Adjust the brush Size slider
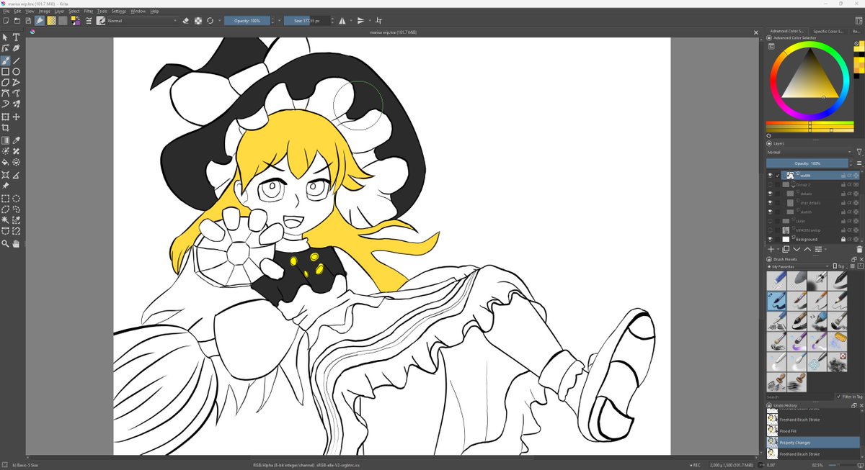 307,21
